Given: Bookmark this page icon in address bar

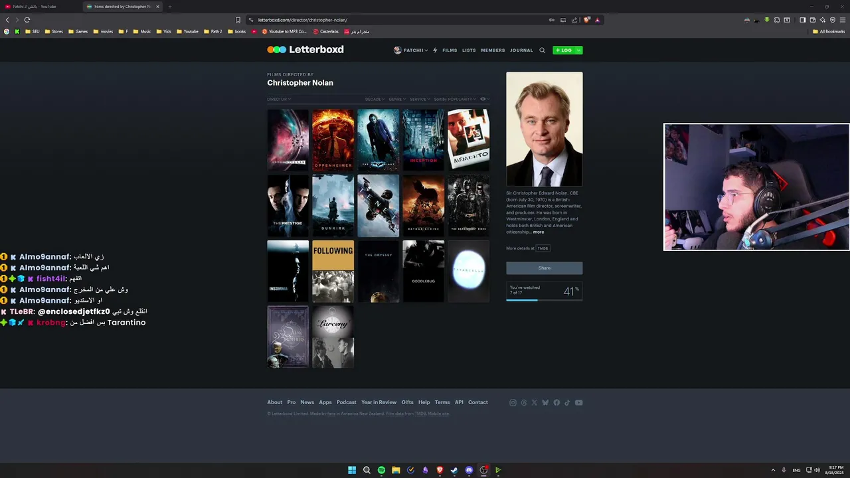Looking at the screenshot, I should tap(238, 20).
